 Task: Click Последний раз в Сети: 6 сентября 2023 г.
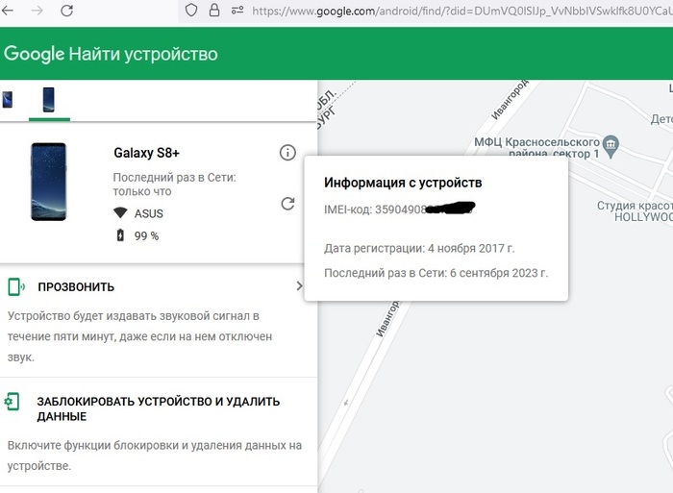click(x=436, y=273)
